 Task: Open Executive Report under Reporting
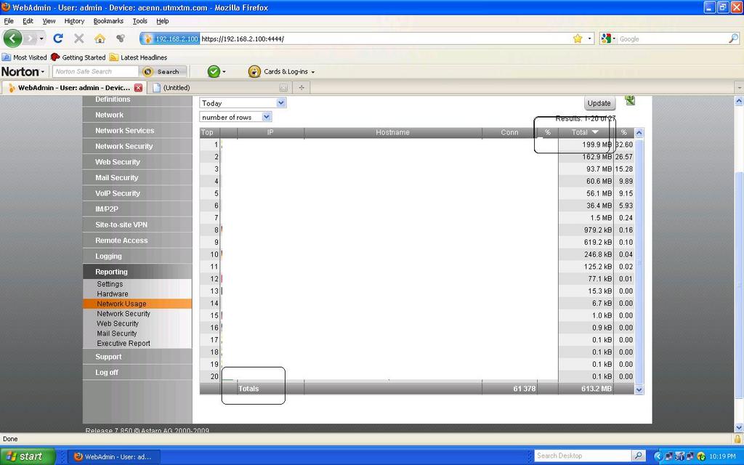(124, 344)
